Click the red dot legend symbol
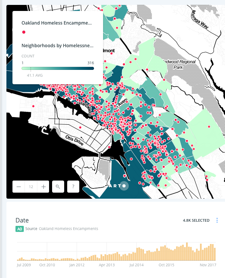The width and height of the screenshot is (225, 278). tap(24, 32)
